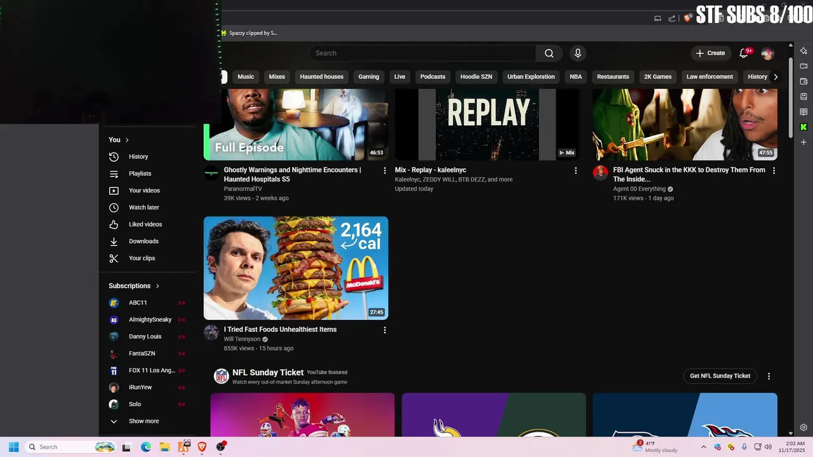This screenshot has height=457, width=813.
Task: Click the Brave Shields lion icon in address bar
Action: click(x=687, y=18)
